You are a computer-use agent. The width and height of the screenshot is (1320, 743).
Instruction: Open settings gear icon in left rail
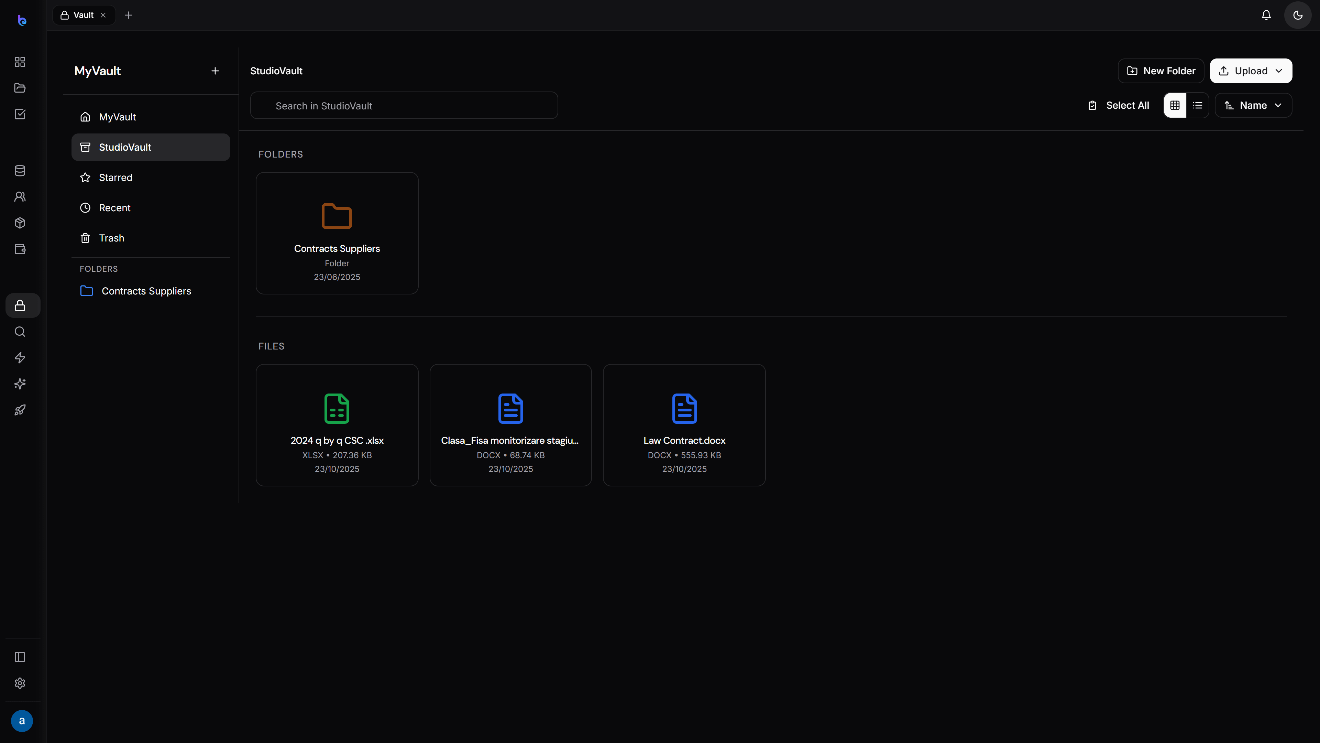tap(20, 683)
